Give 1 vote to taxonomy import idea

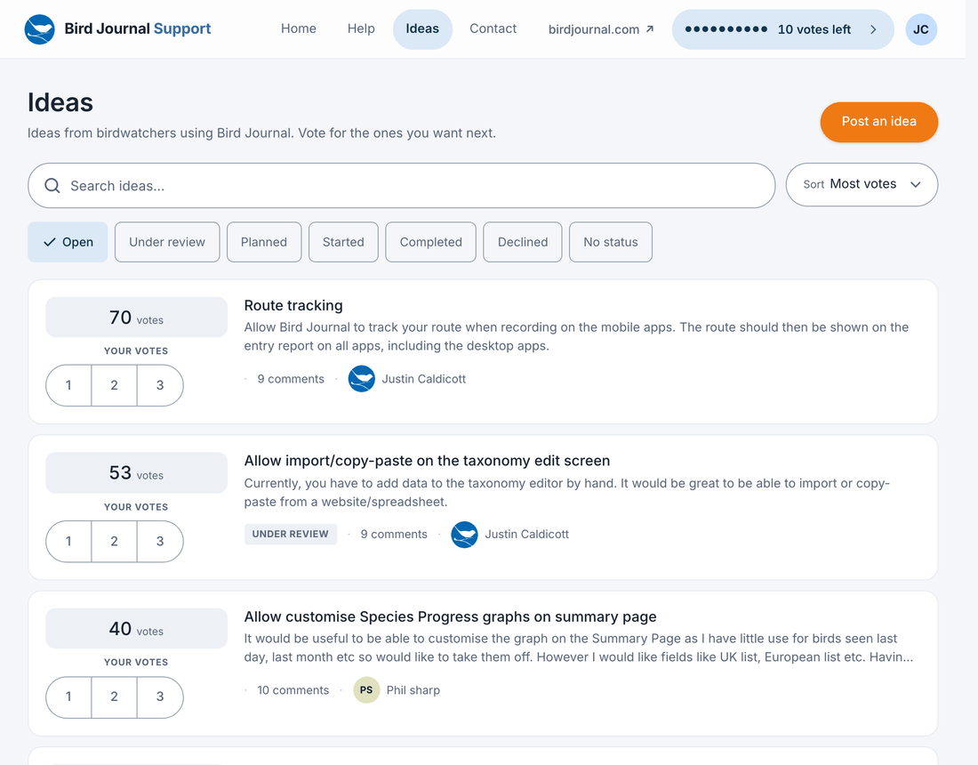[x=68, y=541]
